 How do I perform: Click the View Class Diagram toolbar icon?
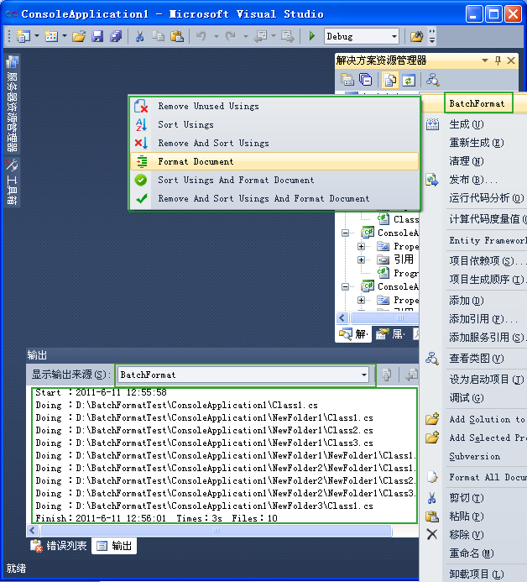432,80
